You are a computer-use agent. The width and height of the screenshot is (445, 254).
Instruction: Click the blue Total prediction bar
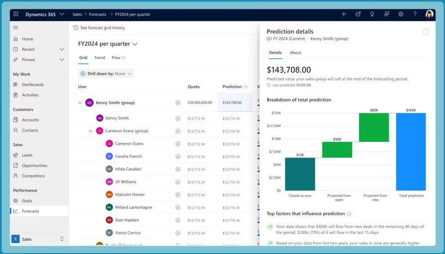tap(411, 152)
